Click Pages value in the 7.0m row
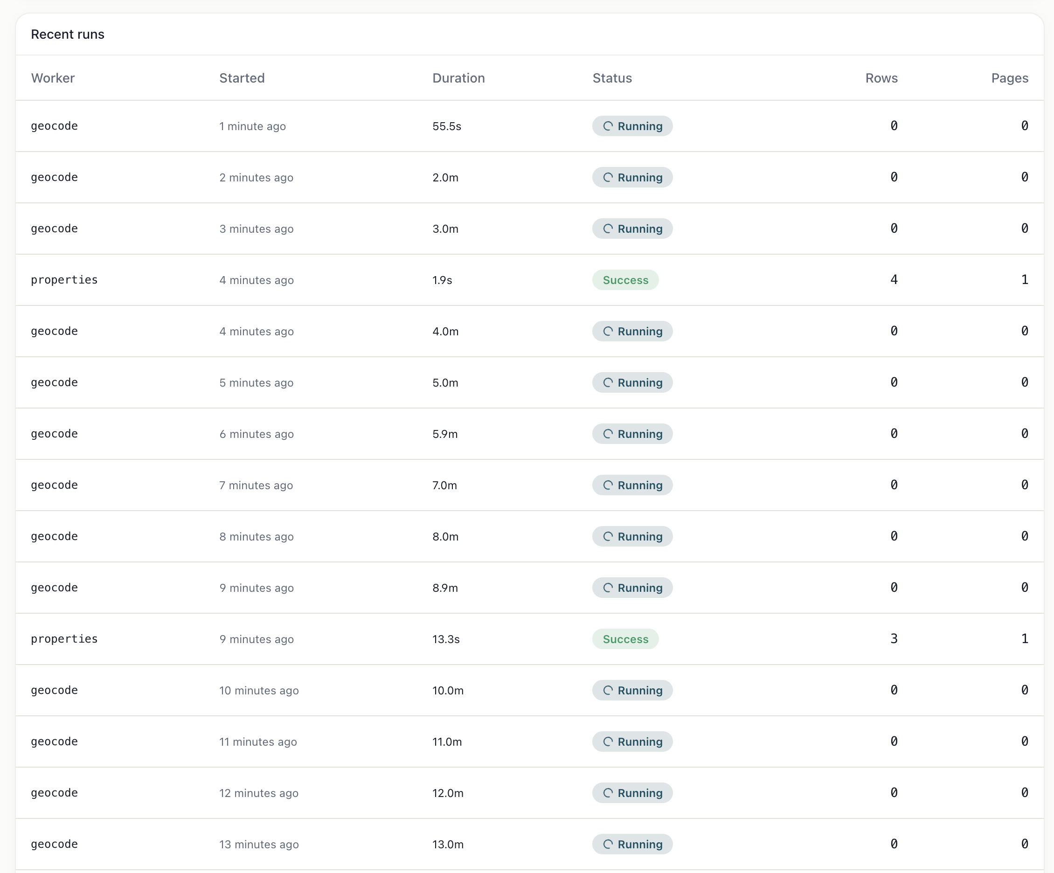Screen dimensions: 1054x873 click(1025, 485)
